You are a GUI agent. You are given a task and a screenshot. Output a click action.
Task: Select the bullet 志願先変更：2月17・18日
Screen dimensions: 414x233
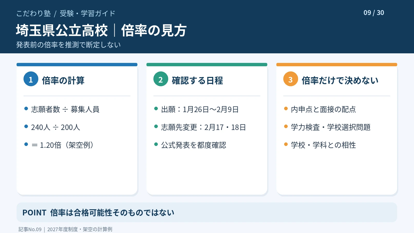coord(203,127)
